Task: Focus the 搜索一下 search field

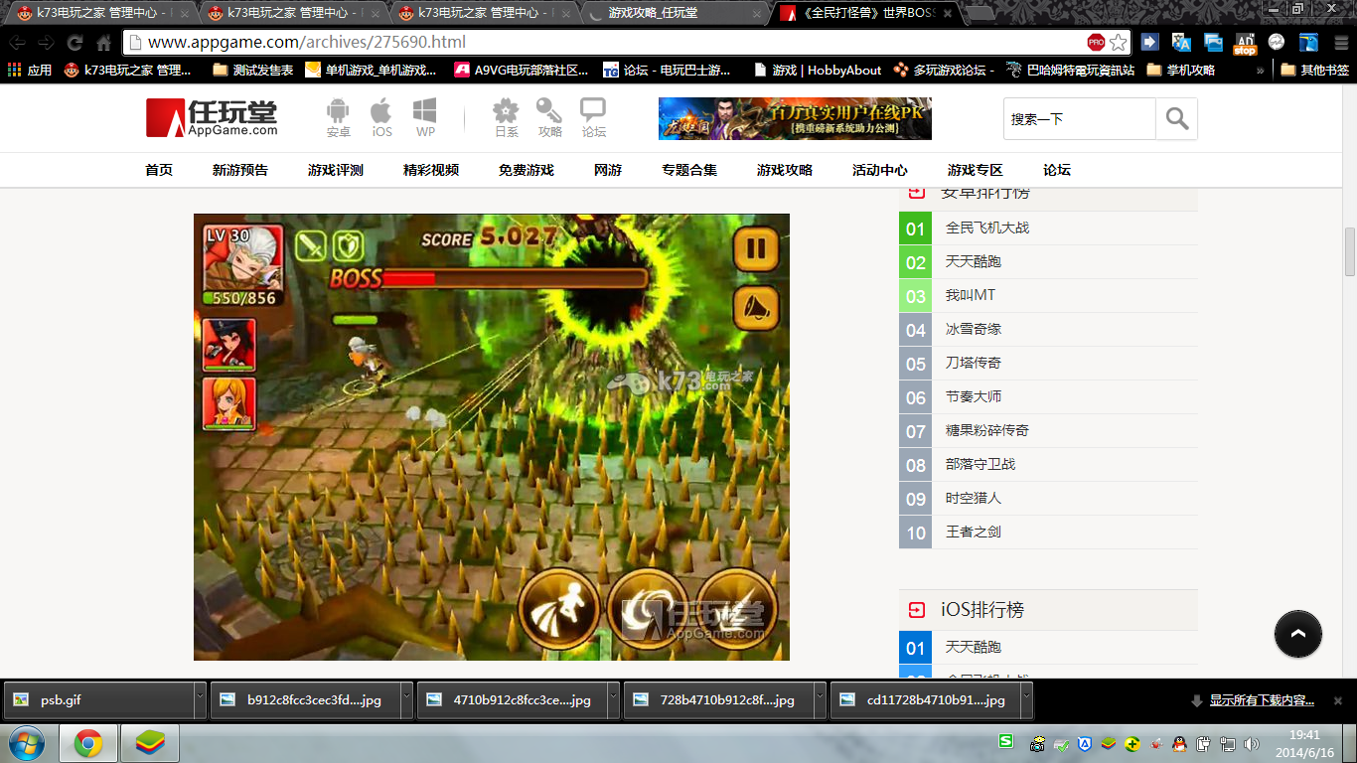Action: click(x=1080, y=119)
